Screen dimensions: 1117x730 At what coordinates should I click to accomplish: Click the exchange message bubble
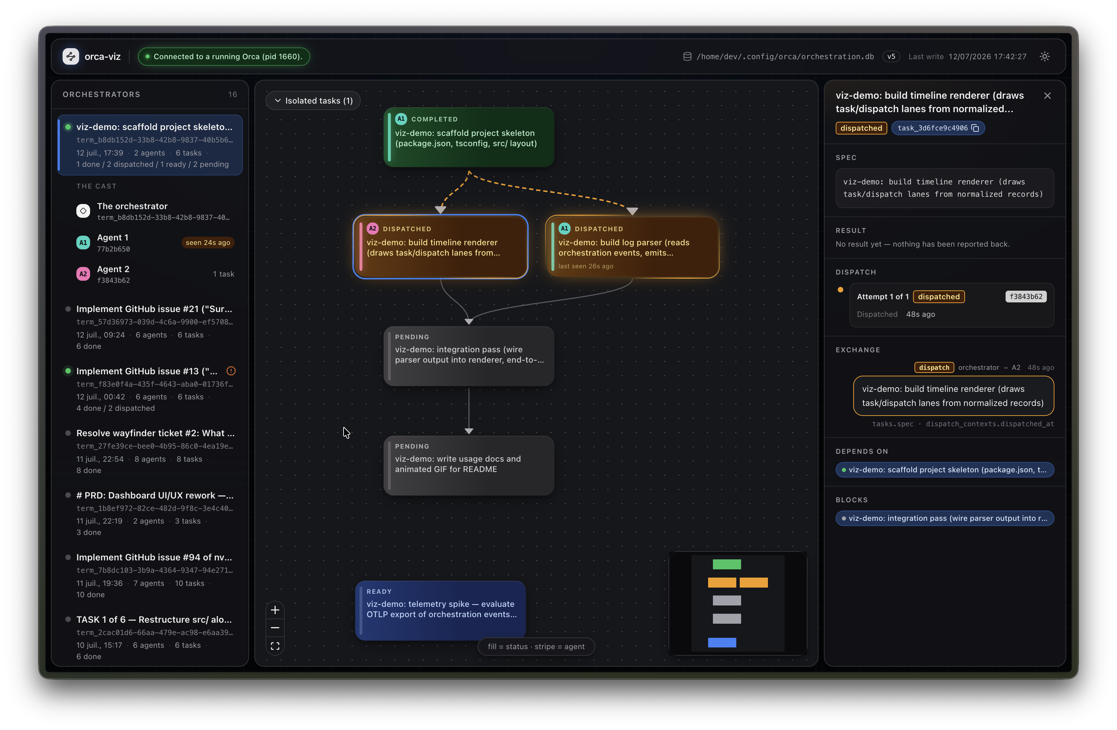[x=953, y=396]
